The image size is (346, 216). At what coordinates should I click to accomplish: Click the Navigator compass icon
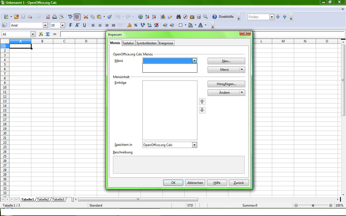185,17
